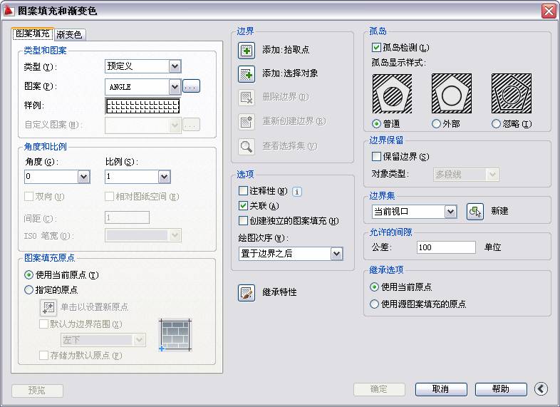Select the 普通 island style preview image
This screenshot has width=560, height=407.
pyautogui.click(x=392, y=93)
